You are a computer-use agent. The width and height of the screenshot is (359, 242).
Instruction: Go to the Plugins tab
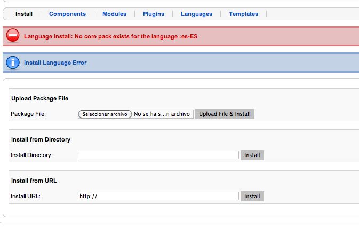click(154, 14)
